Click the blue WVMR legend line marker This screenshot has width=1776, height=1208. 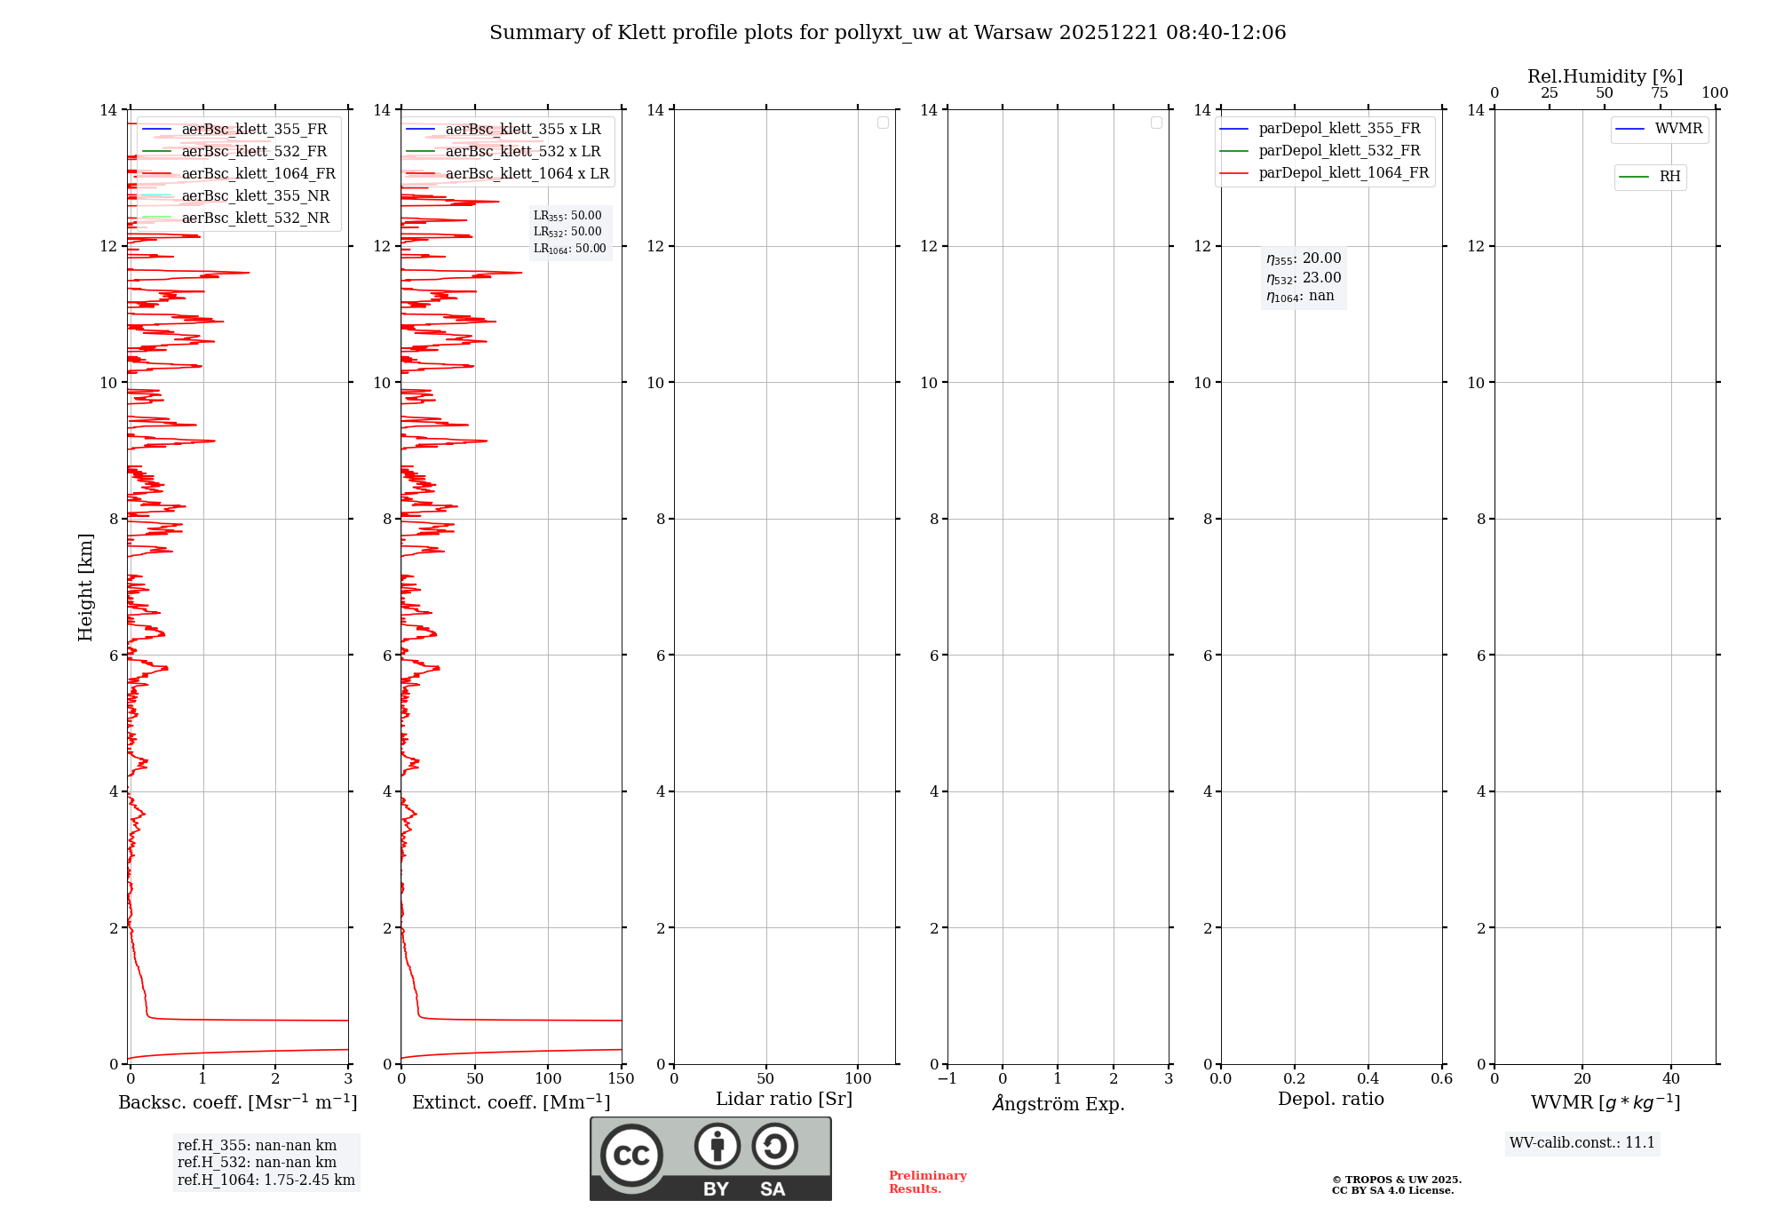click(1630, 130)
